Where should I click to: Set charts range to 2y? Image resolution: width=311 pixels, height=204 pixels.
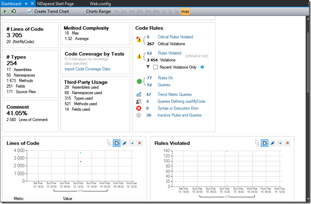(170, 12)
